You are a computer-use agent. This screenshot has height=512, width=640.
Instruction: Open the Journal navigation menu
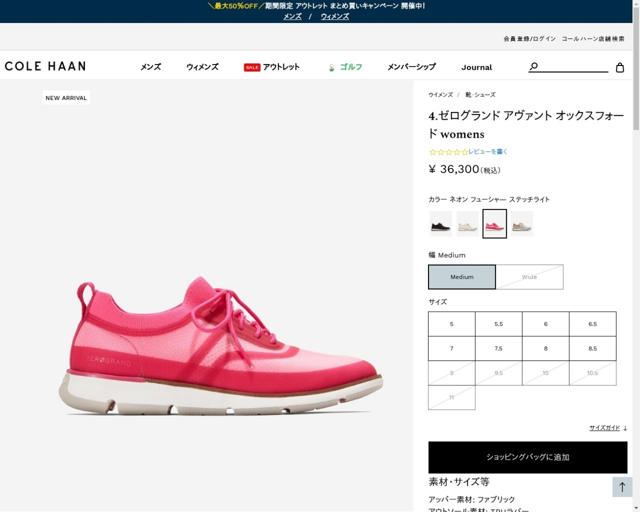(477, 68)
